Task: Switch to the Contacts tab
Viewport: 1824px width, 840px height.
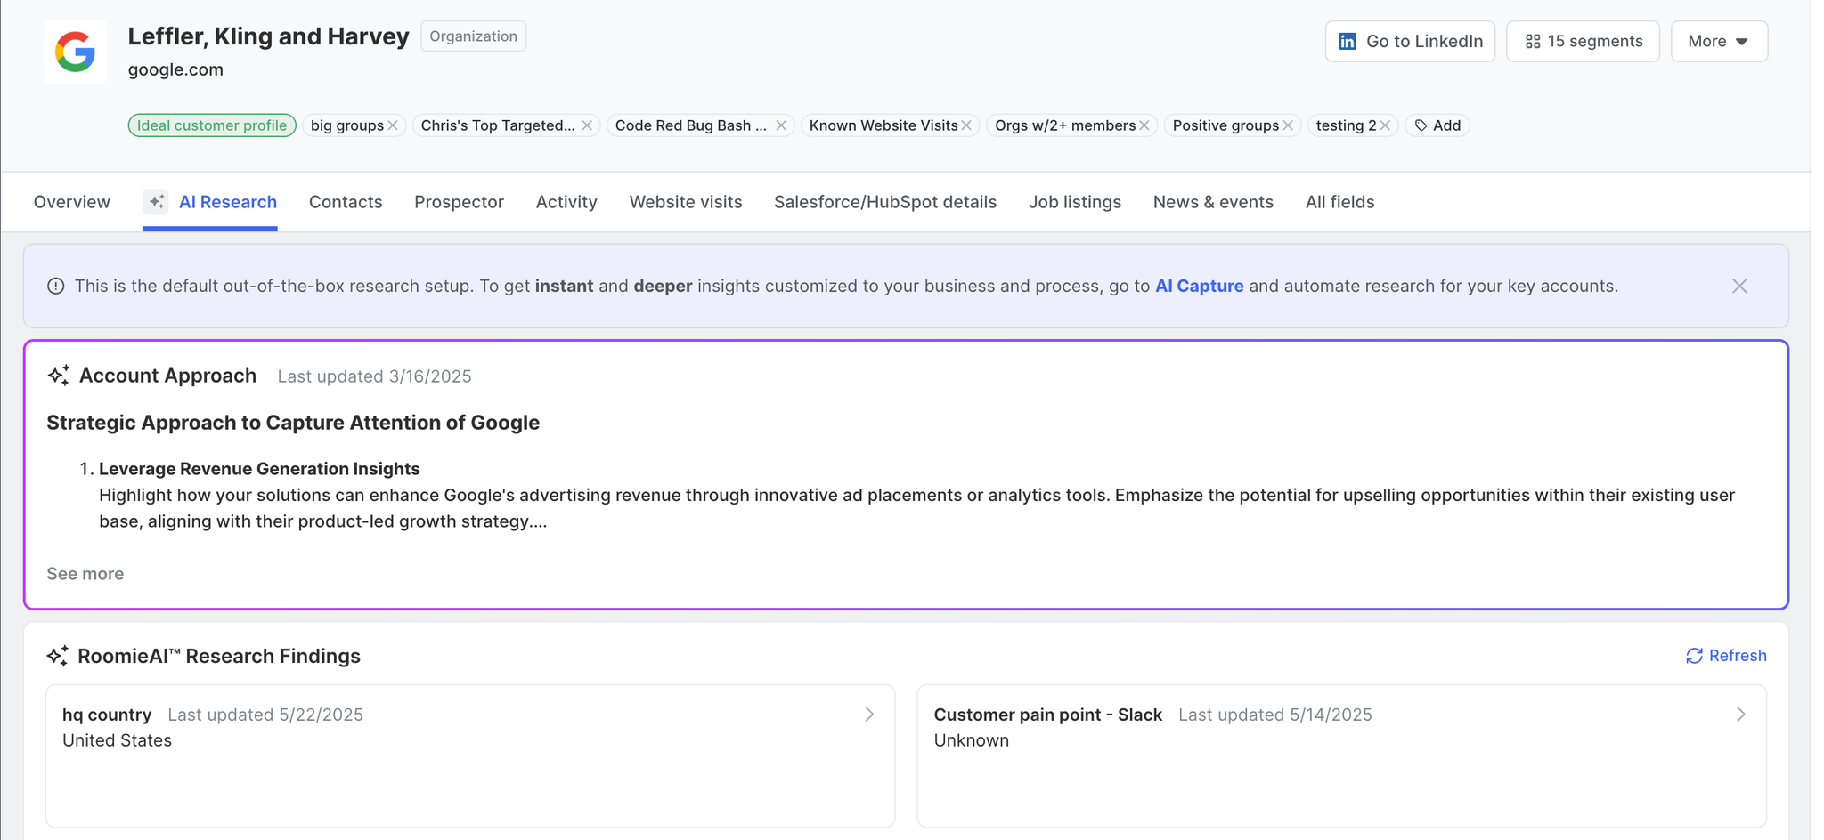Action: click(x=346, y=202)
